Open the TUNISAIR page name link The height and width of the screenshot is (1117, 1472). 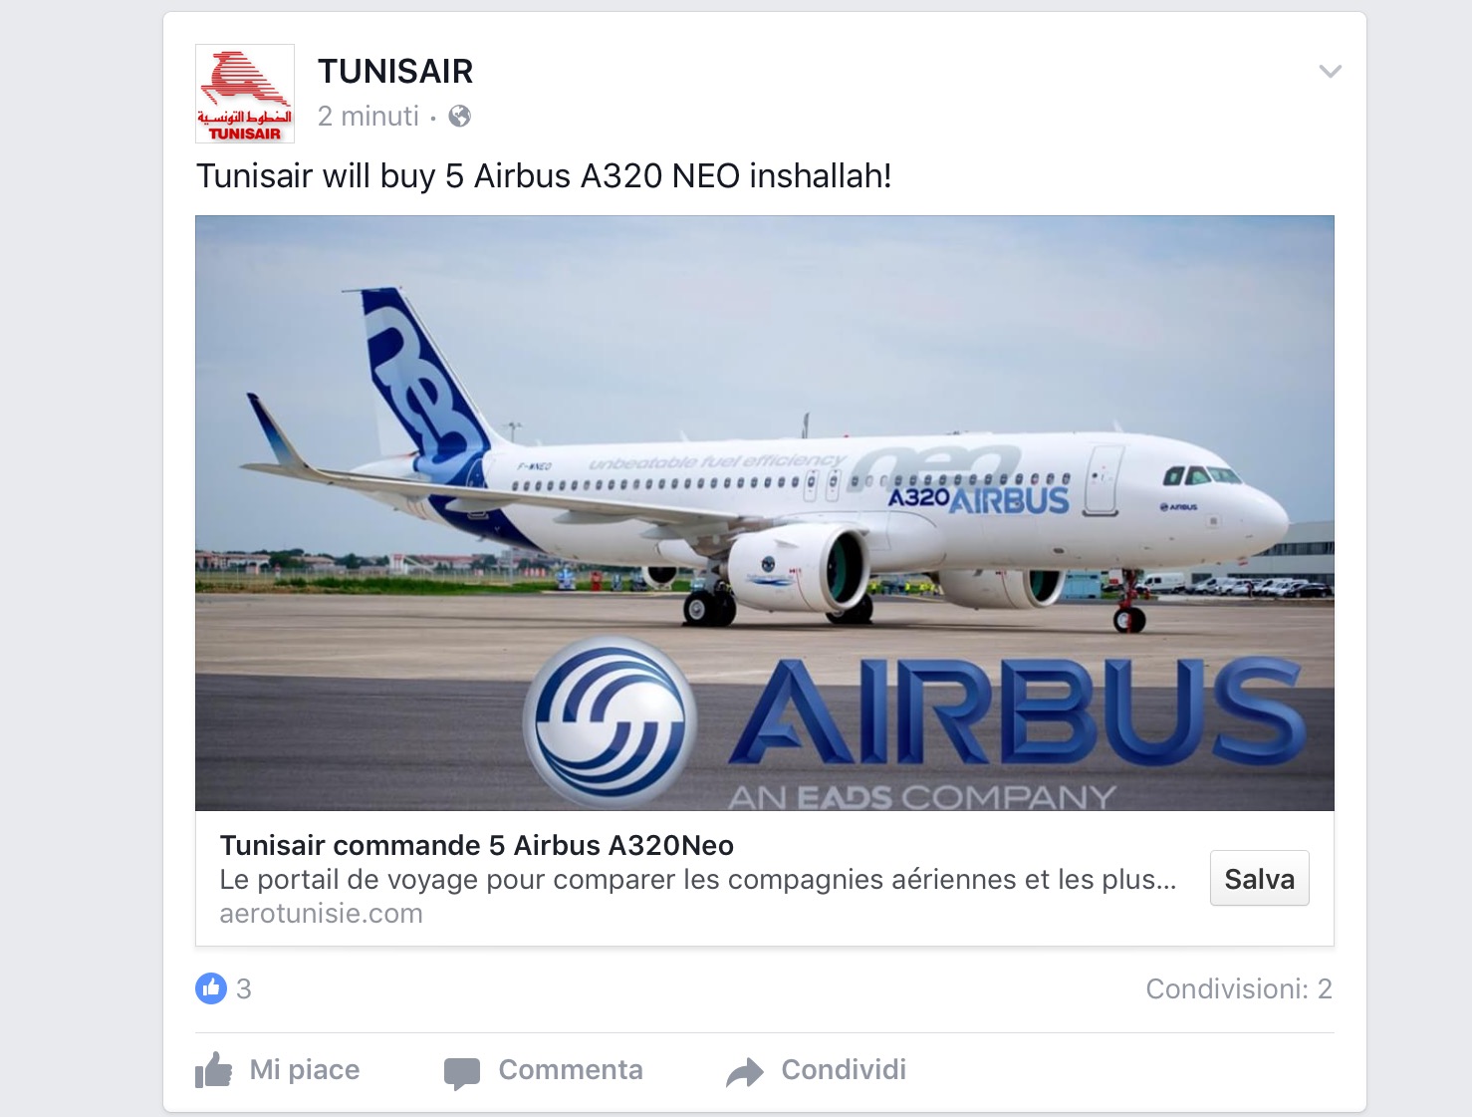[x=395, y=72]
